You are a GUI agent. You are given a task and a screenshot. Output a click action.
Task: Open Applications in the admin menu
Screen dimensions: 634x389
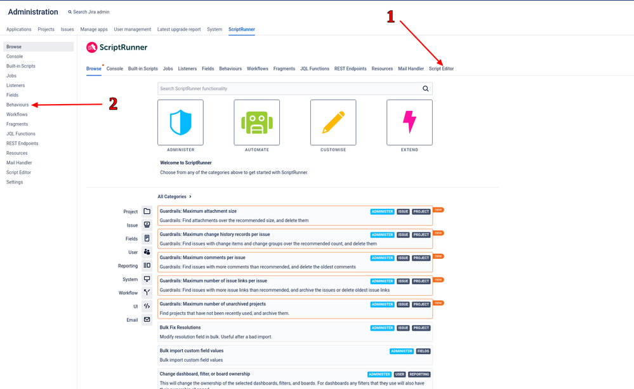tap(18, 30)
